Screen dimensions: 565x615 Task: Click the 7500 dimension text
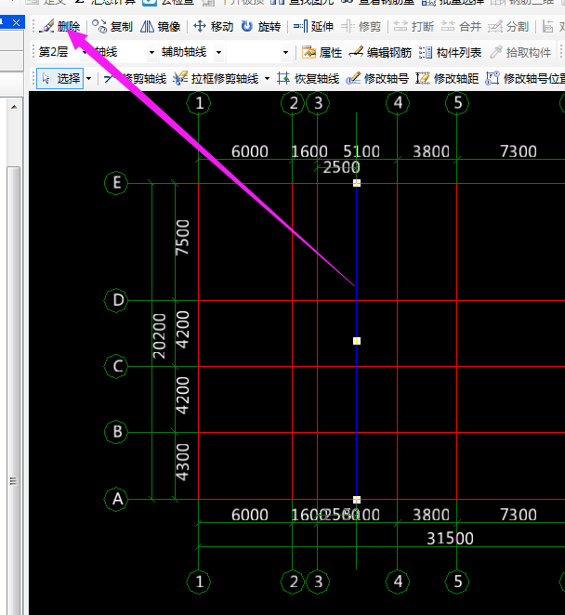[182, 238]
